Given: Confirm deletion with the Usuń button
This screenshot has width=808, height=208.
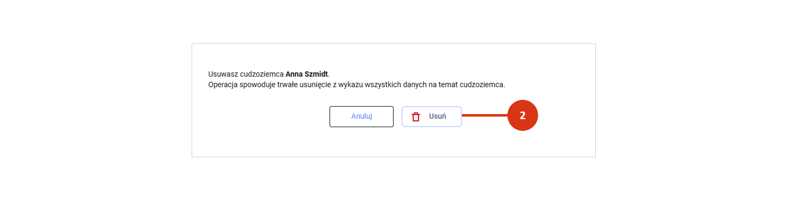Looking at the screenshot, I should 432,117.
